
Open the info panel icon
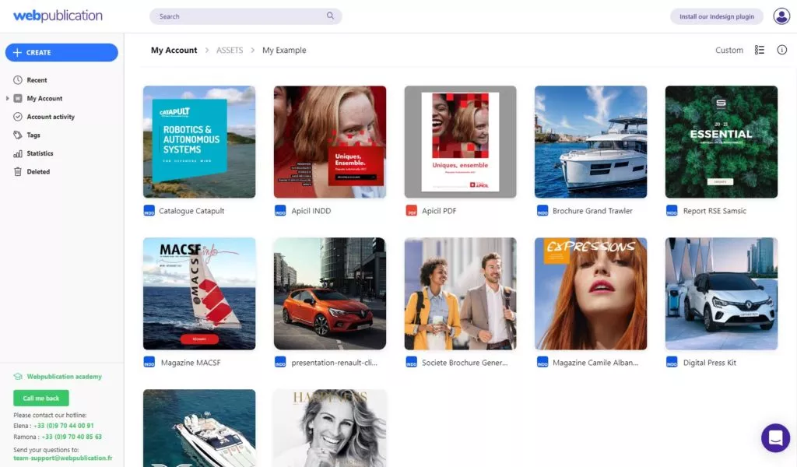[x=781, y=50]
